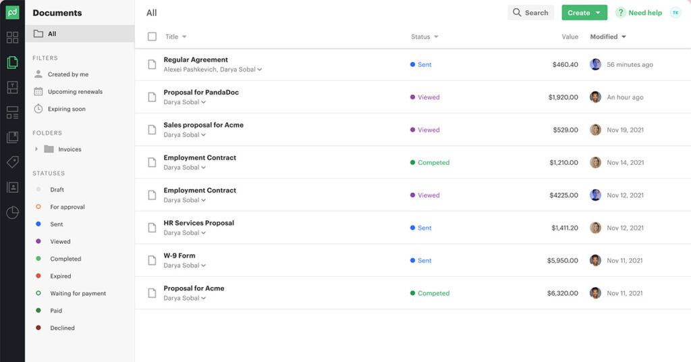Expand recipients for Regular Agreement

coord(260,70)
